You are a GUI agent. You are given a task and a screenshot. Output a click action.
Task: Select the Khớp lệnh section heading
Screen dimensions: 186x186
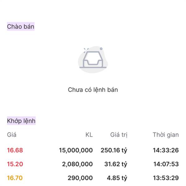coord(21,121)
